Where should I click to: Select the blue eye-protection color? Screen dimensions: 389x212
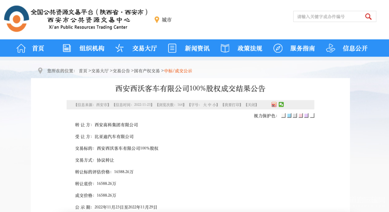point(289,116)
